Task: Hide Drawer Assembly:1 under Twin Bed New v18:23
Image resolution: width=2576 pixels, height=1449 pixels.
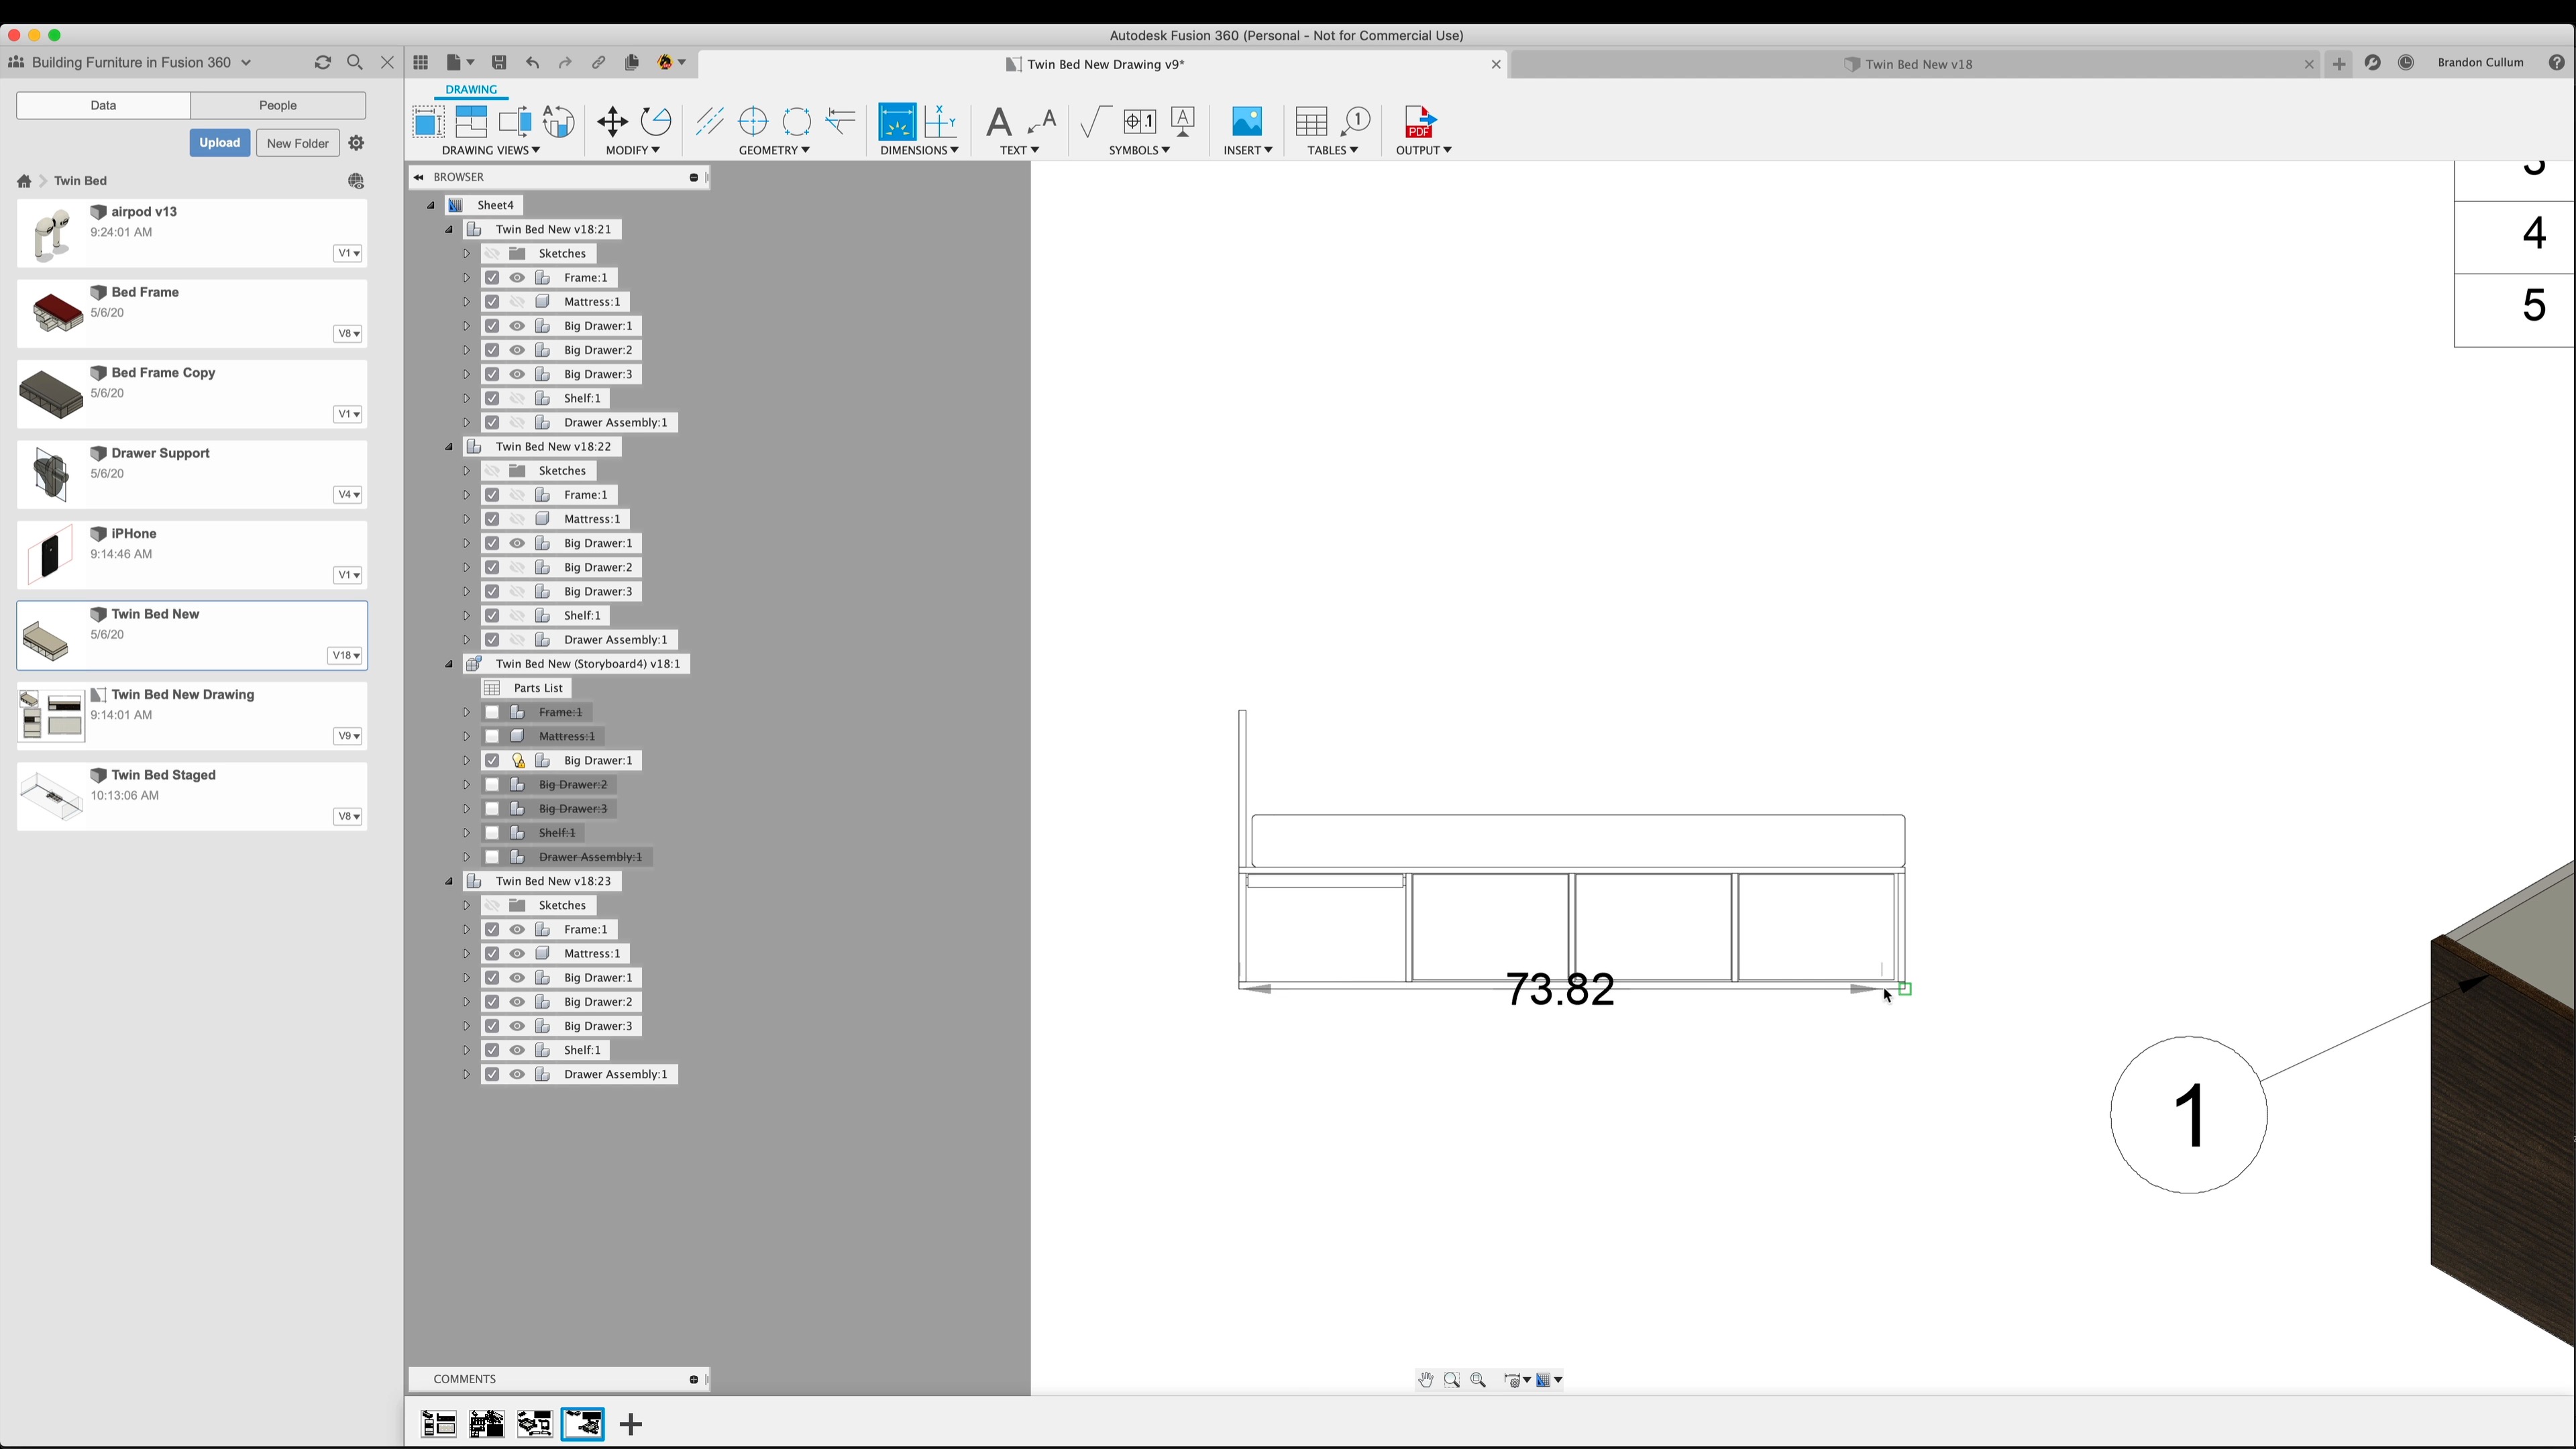Action: (517, 1075)
